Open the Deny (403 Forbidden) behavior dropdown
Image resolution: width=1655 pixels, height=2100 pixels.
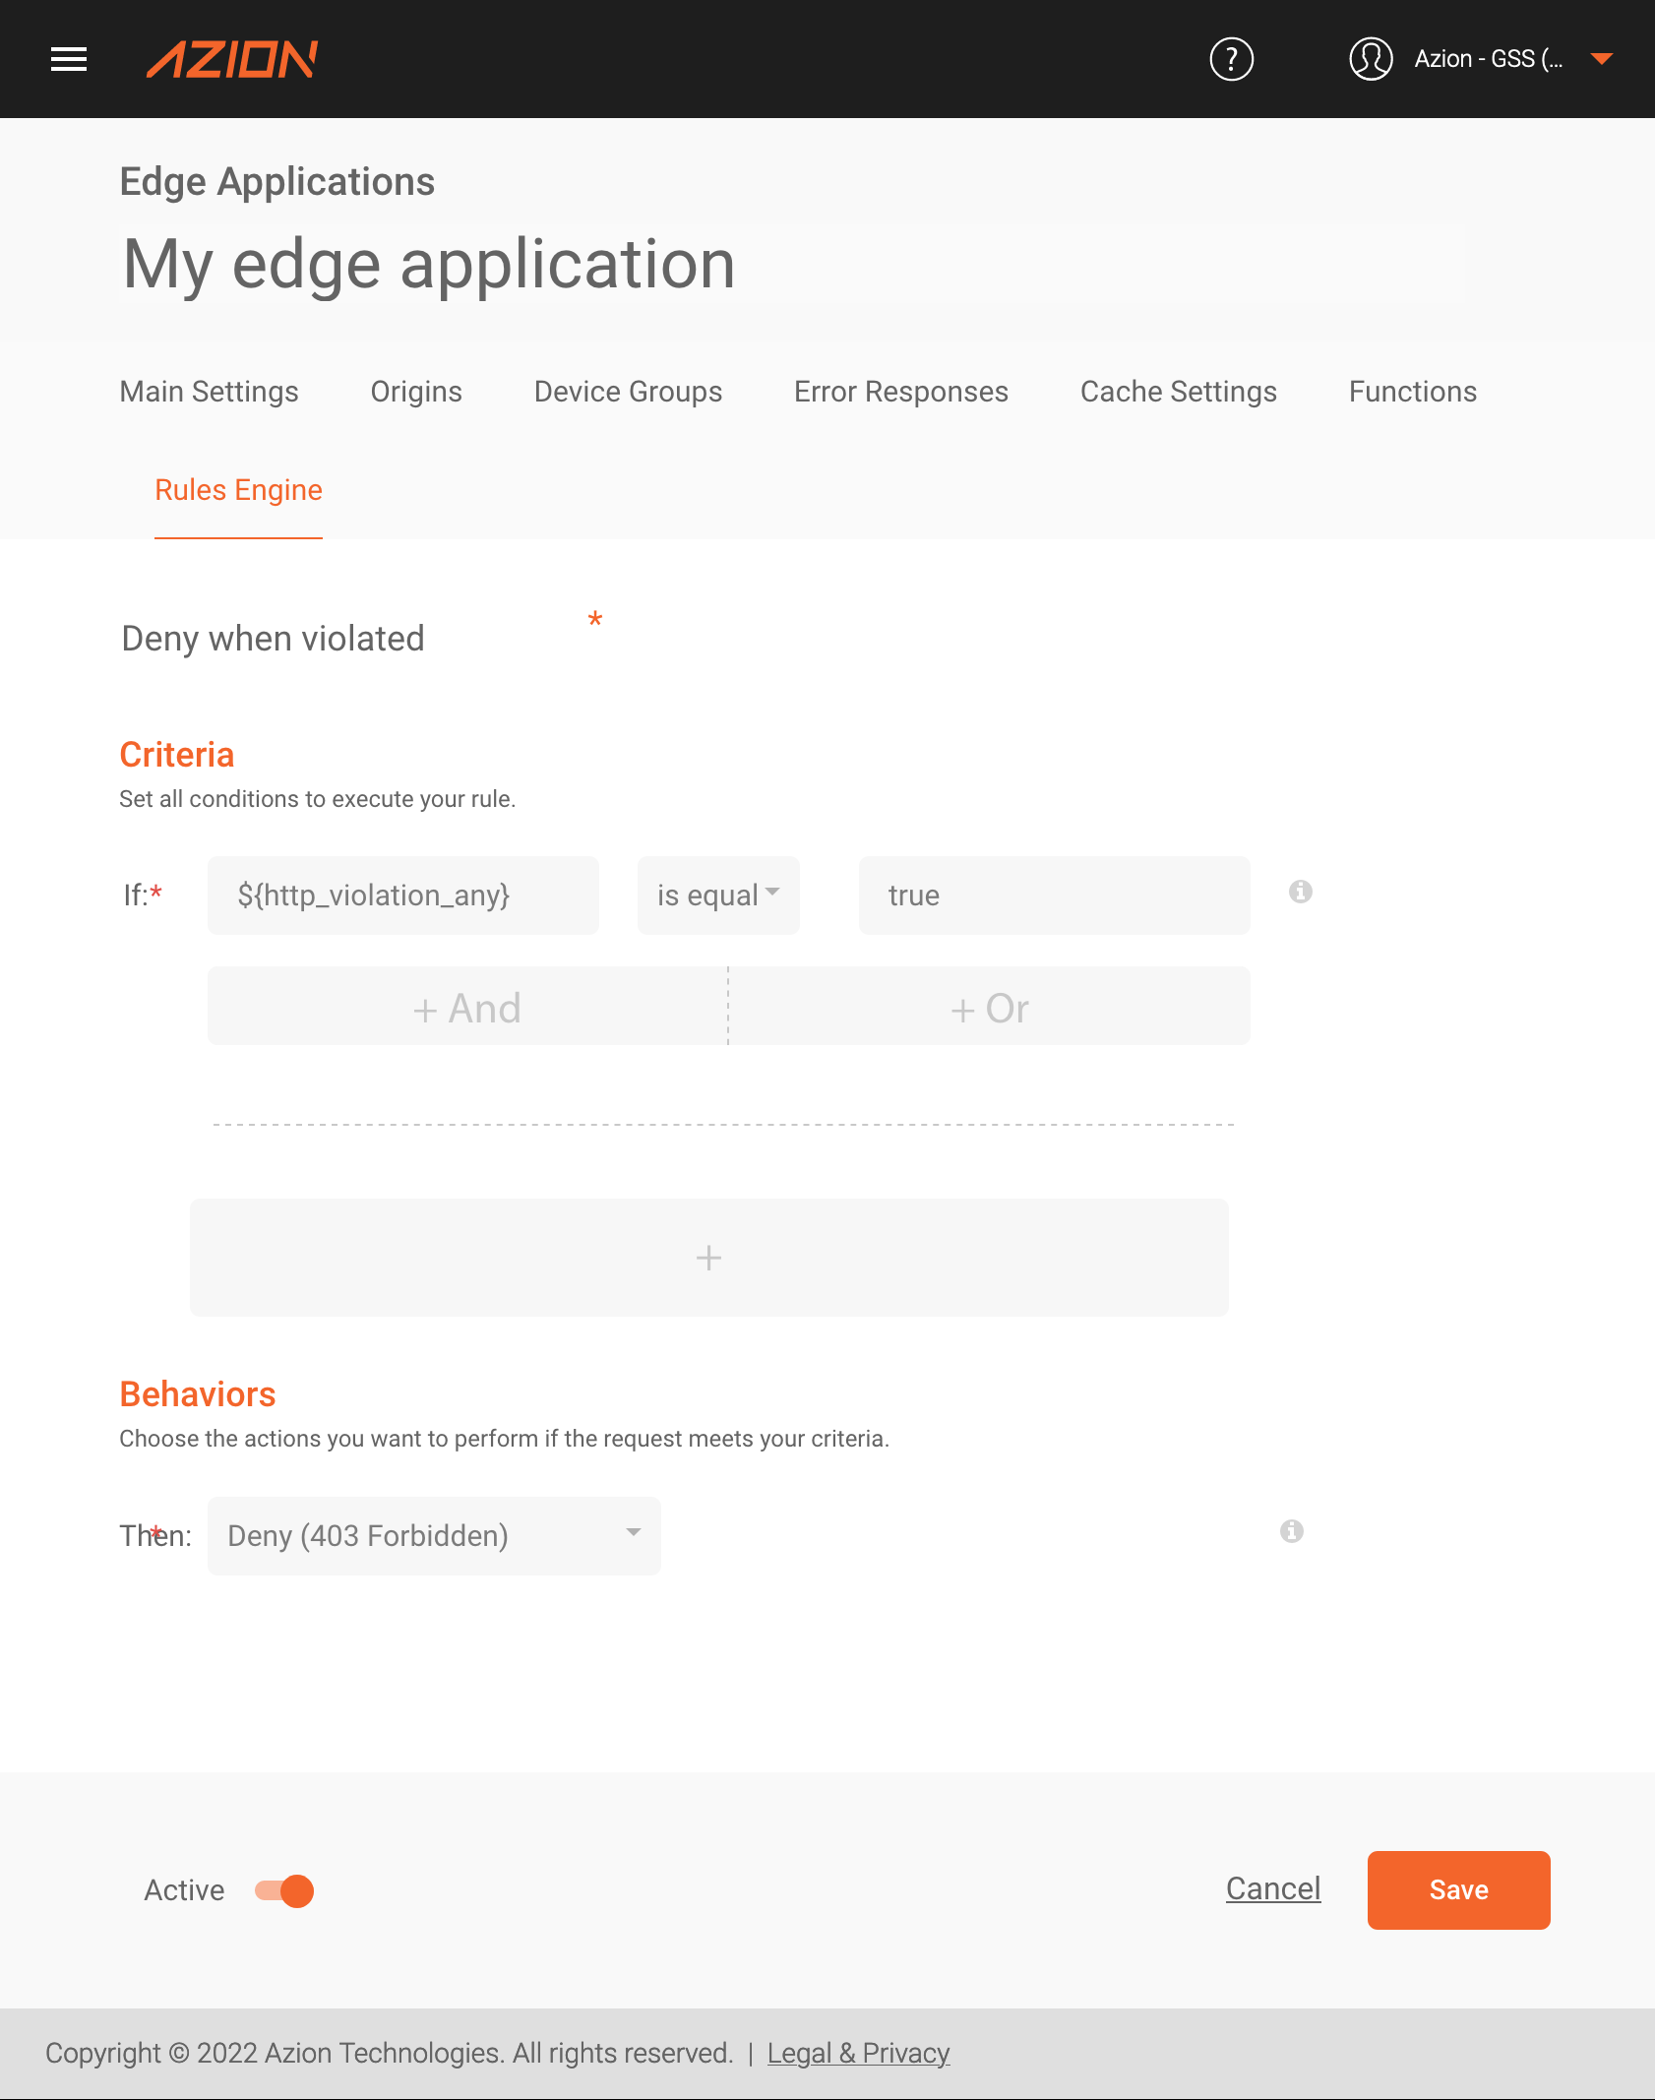434,1536
